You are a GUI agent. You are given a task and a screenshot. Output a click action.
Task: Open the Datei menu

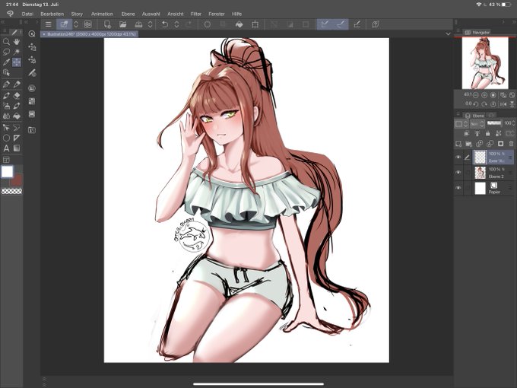tap(27, 14)
